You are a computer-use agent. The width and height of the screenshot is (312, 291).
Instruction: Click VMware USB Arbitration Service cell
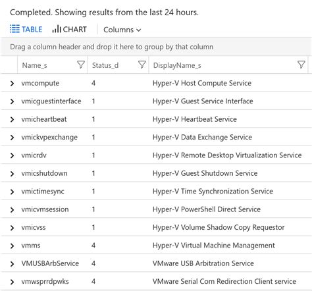pyautogui.click(x=203, y=263)
